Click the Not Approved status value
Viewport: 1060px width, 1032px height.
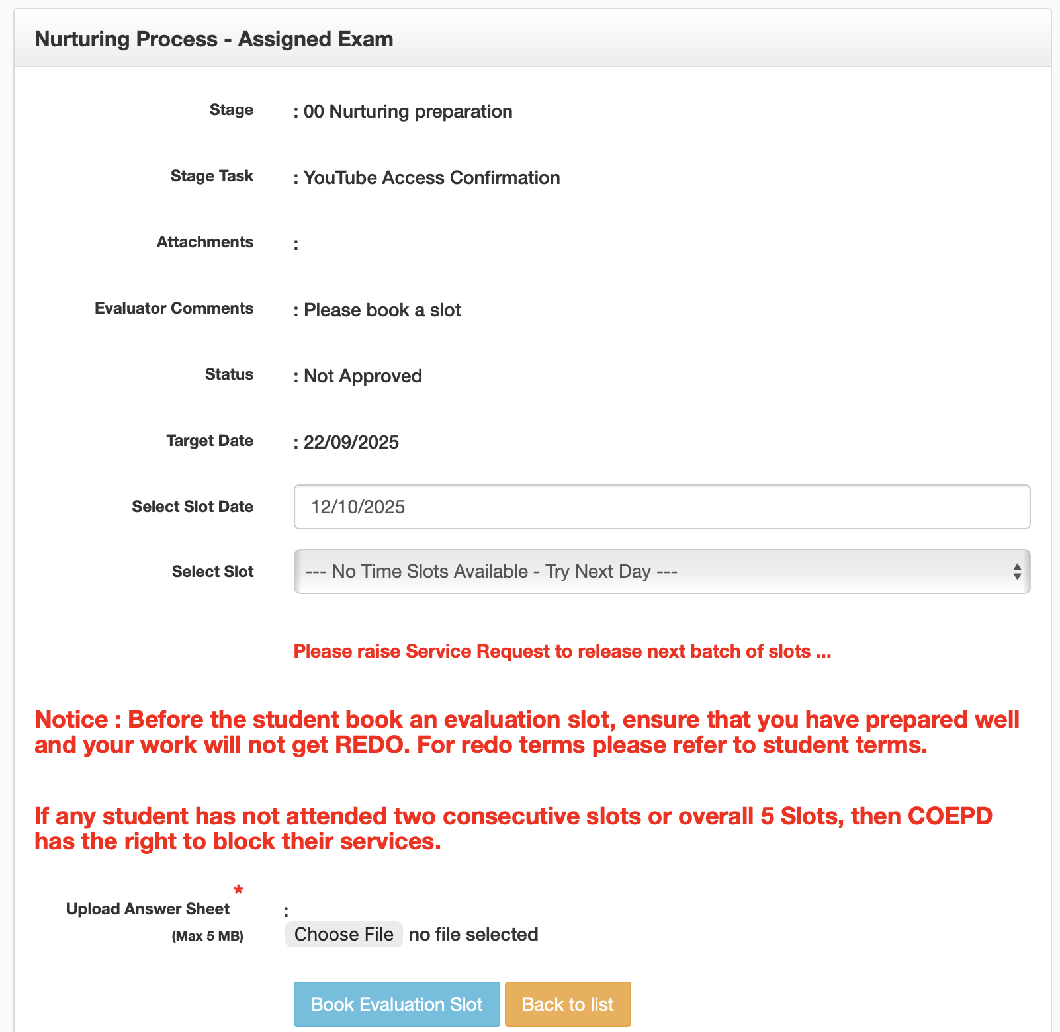[363, 376]
